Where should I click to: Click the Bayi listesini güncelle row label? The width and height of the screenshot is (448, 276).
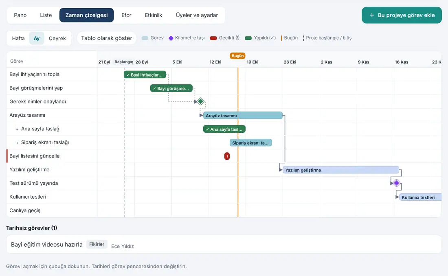pyautogui.click(x=34, y=156)
